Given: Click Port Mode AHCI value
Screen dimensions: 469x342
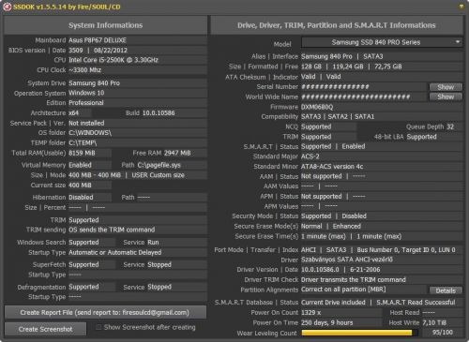Looking at the screenshot, I should [x=309, y=250].
